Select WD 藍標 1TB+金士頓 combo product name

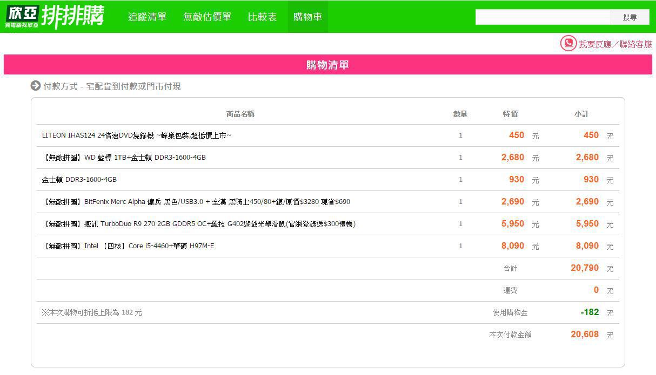pyautogui.click(x=124, y=158)
